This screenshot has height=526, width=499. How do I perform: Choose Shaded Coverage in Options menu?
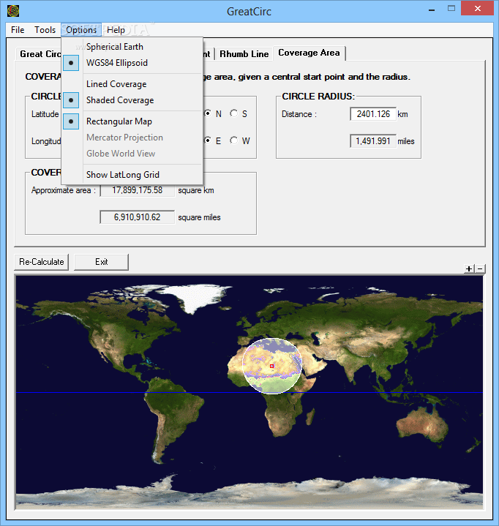click(132, 100)
